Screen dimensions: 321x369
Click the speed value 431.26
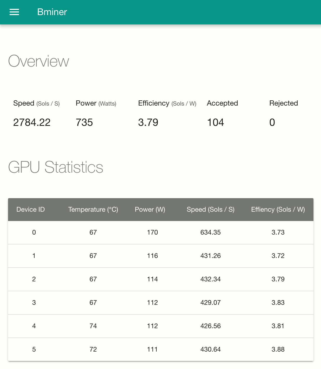coord(211,256)
